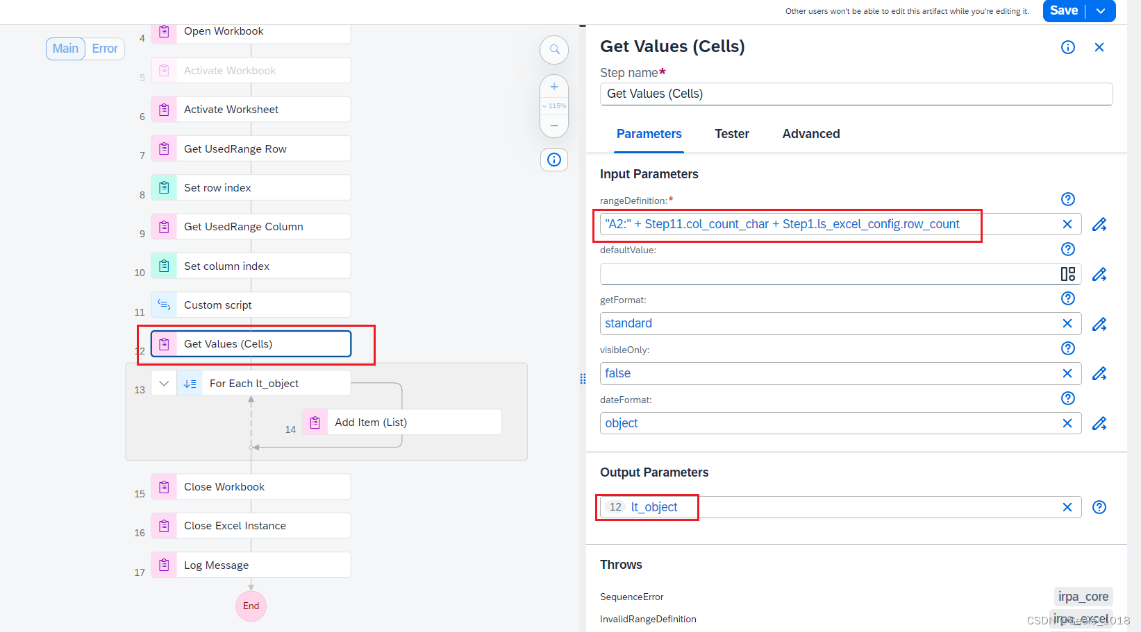Open the canvas search magnifier

554,49
